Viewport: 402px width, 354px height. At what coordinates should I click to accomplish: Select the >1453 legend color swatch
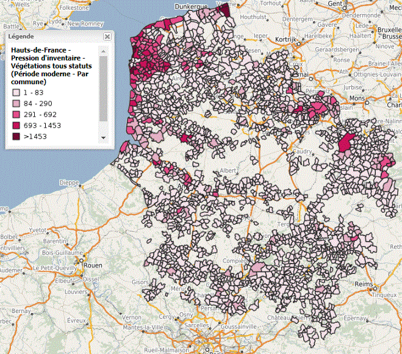[16, 137]
